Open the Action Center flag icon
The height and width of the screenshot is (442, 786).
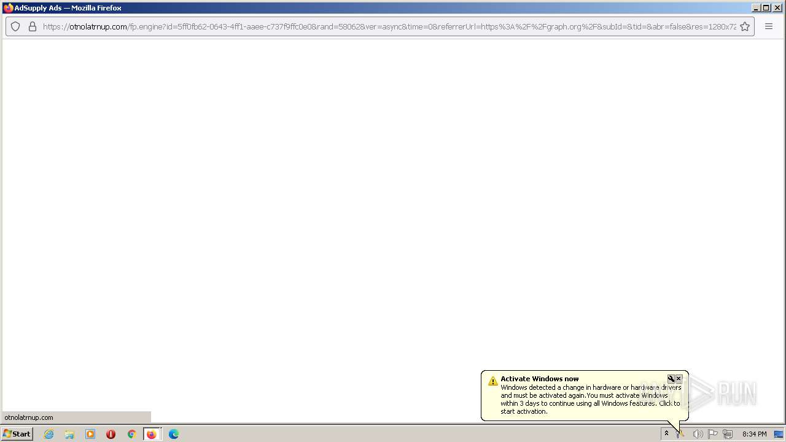(713, 434)
